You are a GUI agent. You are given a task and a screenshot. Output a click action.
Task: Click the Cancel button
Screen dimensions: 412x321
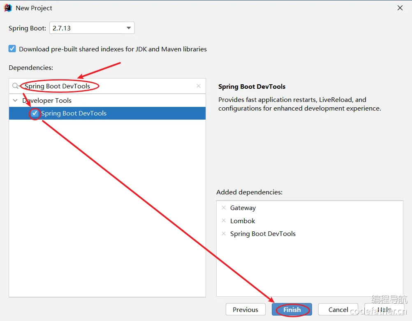(x=338, y=310)
